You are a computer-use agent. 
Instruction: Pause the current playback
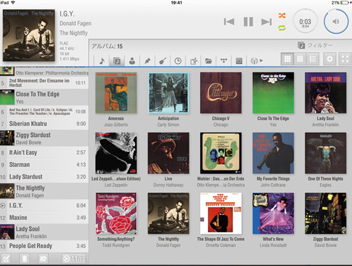[248, 22]
